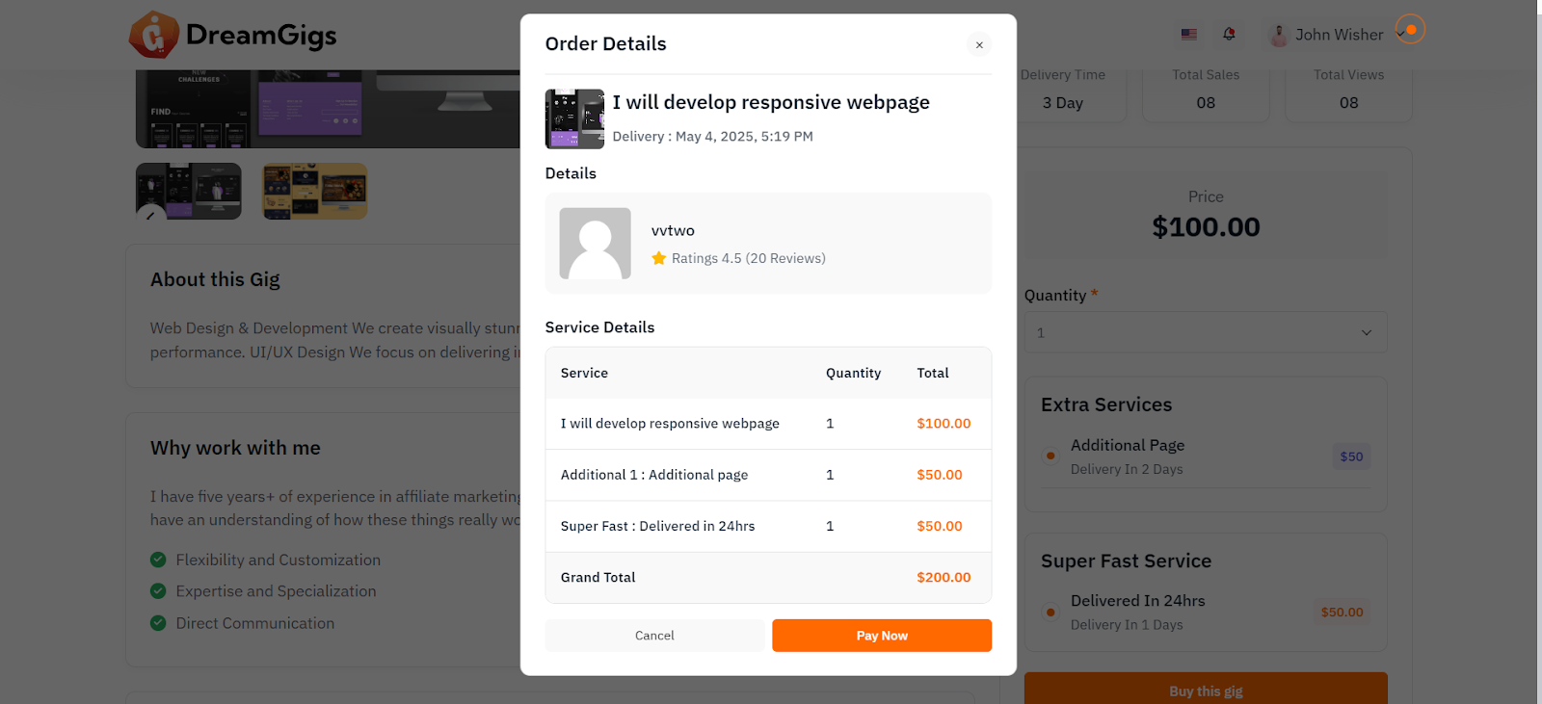Screen dimensions: 1542x704
Task: Select the first dark gig thumbnail
Action: click(189, 191)
